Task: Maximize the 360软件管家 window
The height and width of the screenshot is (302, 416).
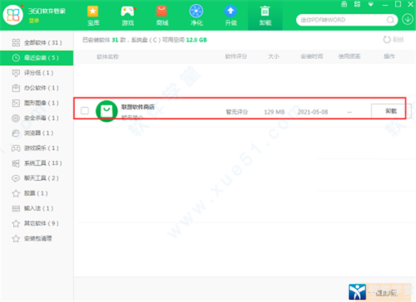Action: click(398, 4)
